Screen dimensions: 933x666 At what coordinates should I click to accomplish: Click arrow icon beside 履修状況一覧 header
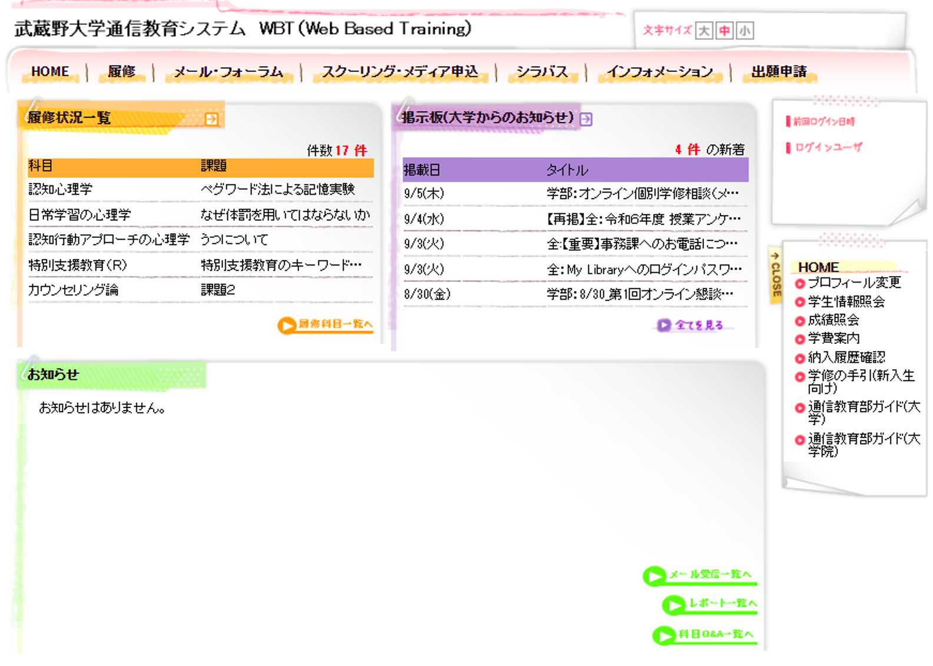pyautogui.click(x=211, y=119)
